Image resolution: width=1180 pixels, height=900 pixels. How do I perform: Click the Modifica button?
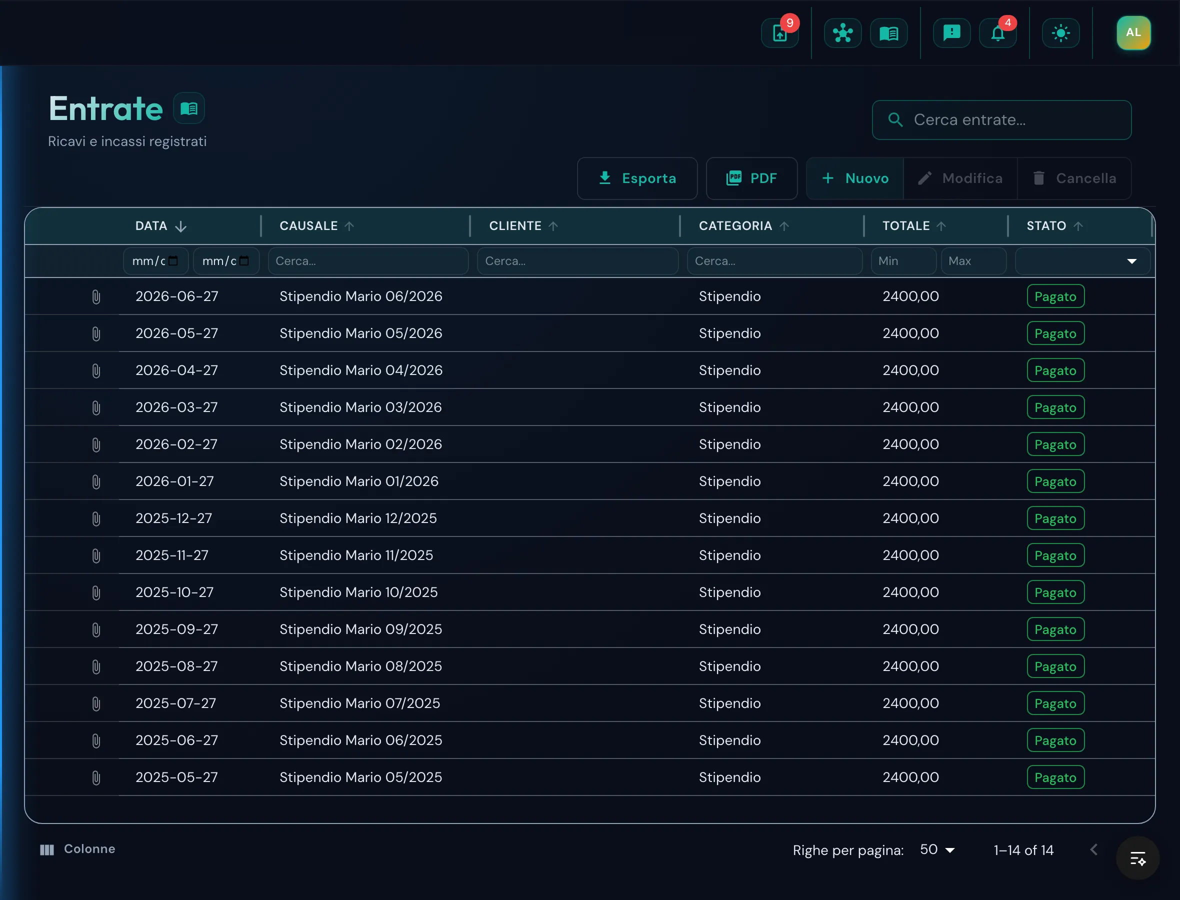point(960,178)
